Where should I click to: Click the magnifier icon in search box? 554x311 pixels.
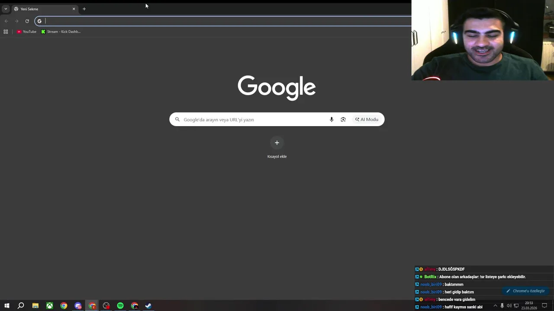(177, 119)
